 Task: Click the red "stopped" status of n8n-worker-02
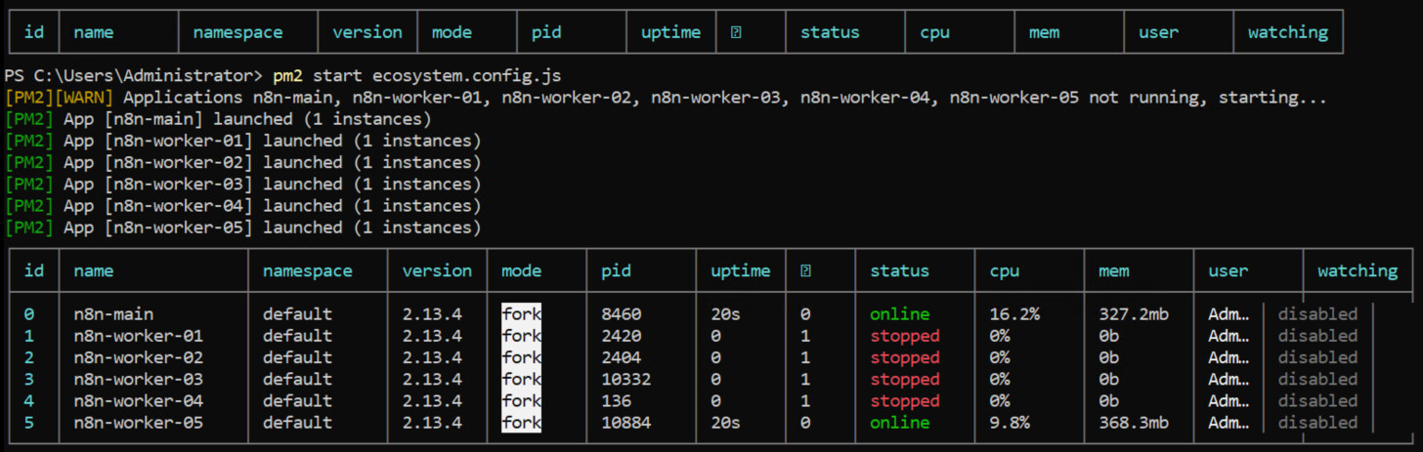(904, 357)
